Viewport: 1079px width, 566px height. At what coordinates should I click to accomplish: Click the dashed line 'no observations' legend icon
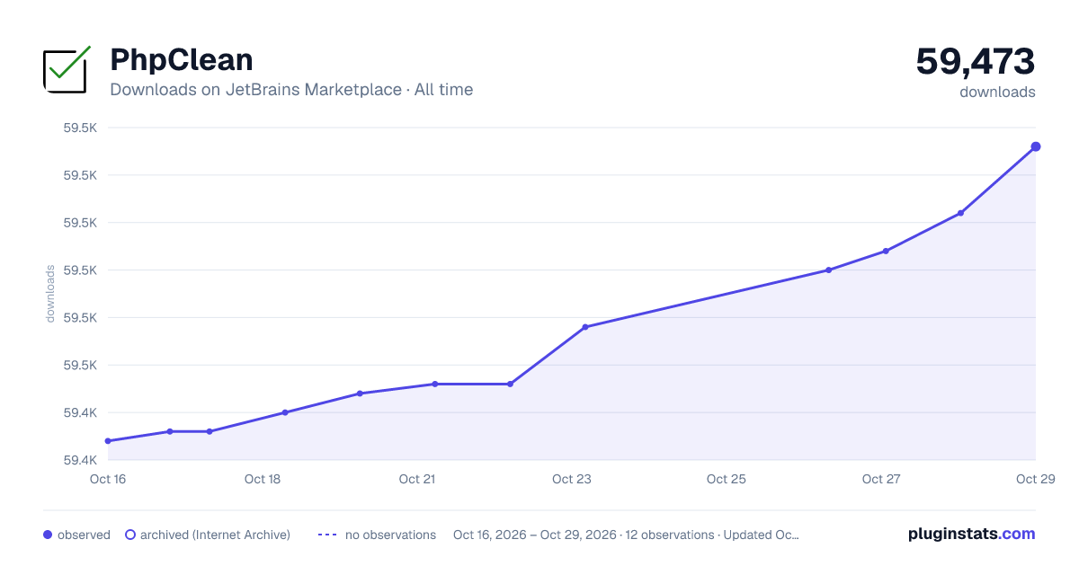click(327, 535)
